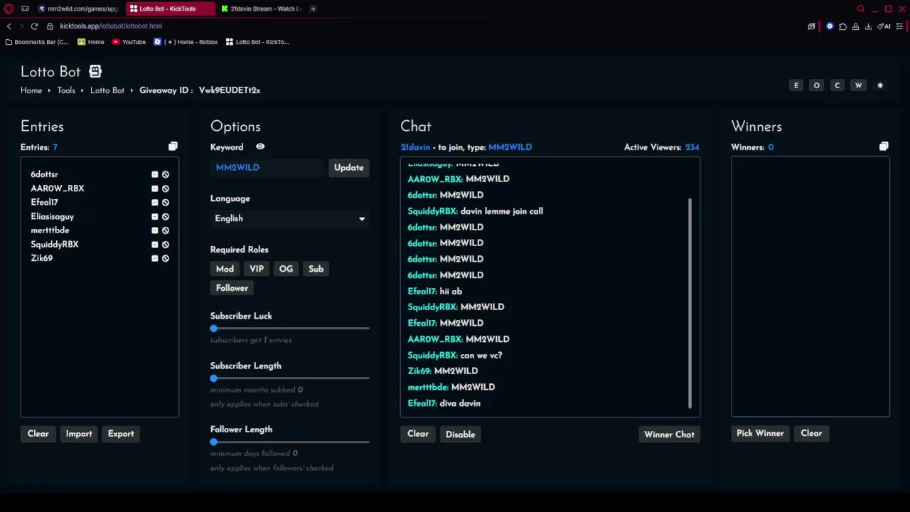Open the browser snapshot icon

(811, 26)
